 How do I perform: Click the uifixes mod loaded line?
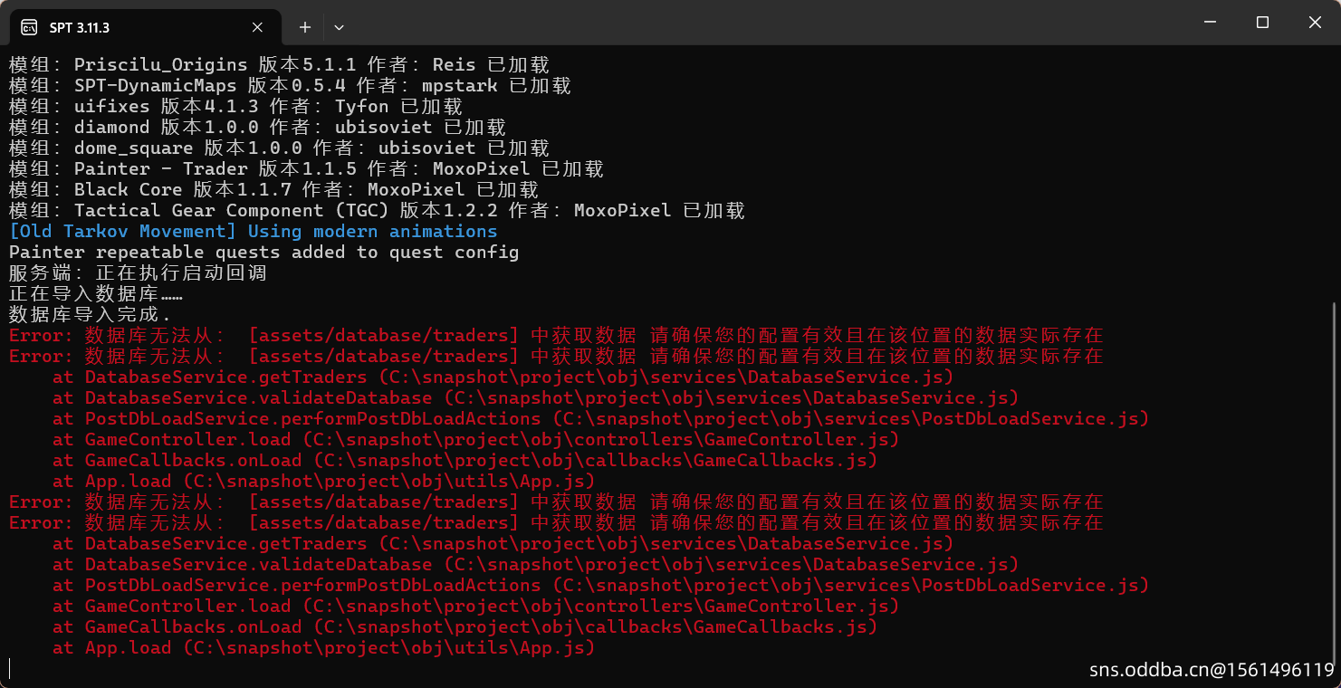(x=235, y=106)
